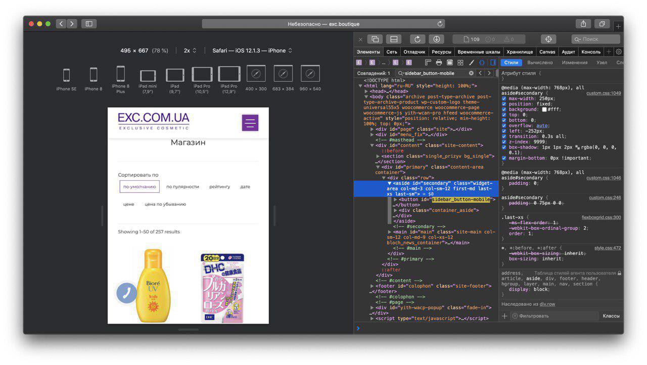Reload page from the address bar icon

pyautogui.click(x=440, y=24)
